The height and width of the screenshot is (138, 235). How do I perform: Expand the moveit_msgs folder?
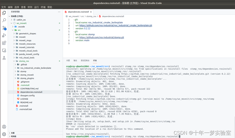pos(14,40)
